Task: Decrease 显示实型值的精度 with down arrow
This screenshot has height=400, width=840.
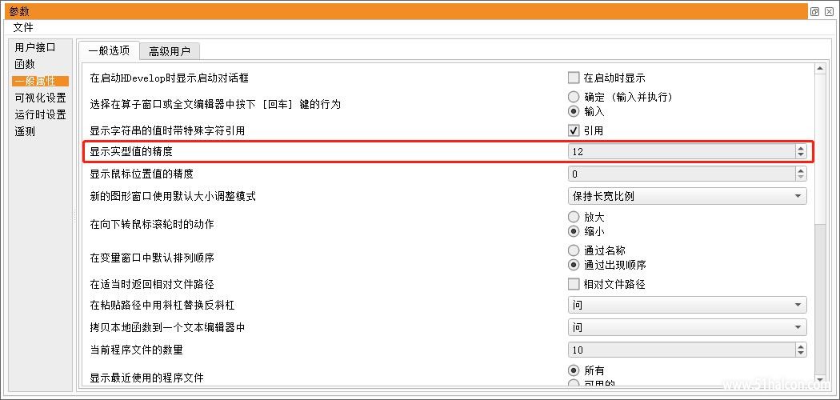Action: [801, 155]
